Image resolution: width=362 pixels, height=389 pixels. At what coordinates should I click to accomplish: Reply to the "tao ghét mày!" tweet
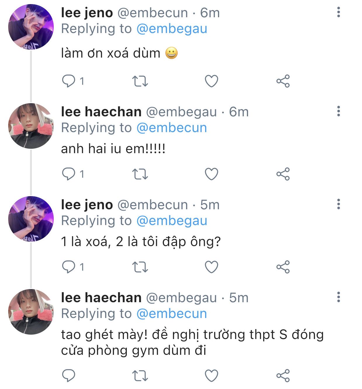(69, 376)
